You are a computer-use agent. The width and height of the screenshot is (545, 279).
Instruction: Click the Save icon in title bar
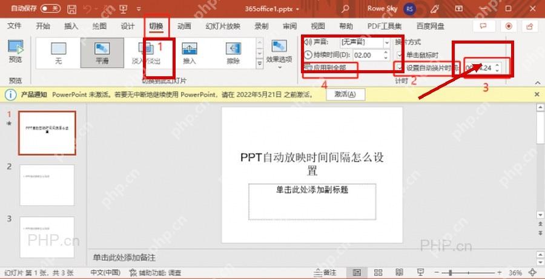click(72, 9)
